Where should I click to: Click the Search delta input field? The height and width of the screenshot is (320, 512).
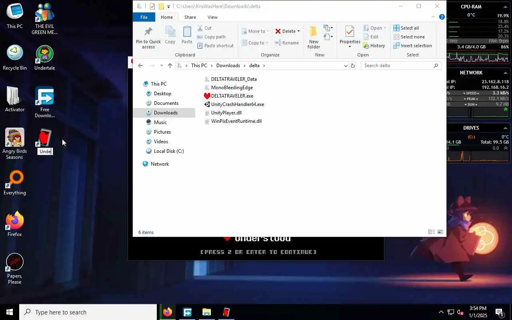coord(401,66)
